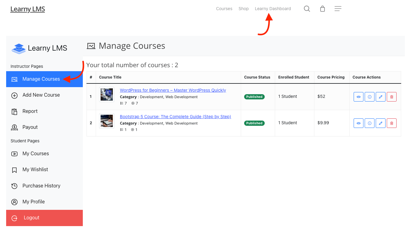
Task: Click the Learny LMS graduation cap logo
Action: [19, 48]
